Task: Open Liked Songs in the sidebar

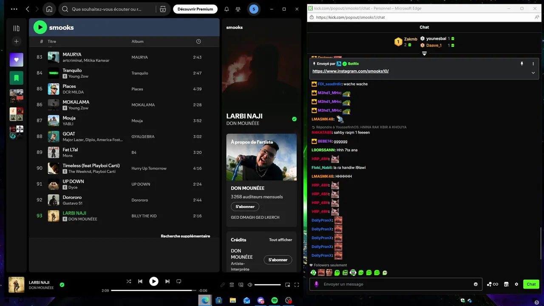Action: coord(16,60)
